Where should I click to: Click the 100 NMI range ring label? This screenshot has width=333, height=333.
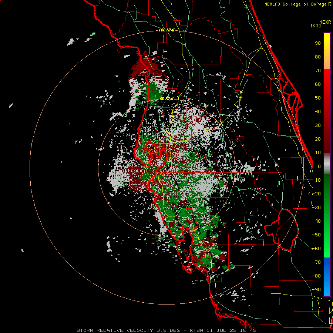click(166, 30)
